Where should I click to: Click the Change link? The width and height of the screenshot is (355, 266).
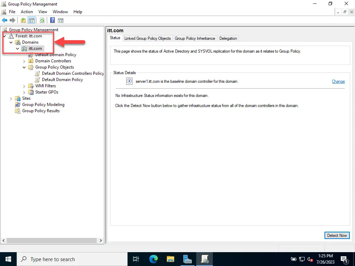point(338,81)
